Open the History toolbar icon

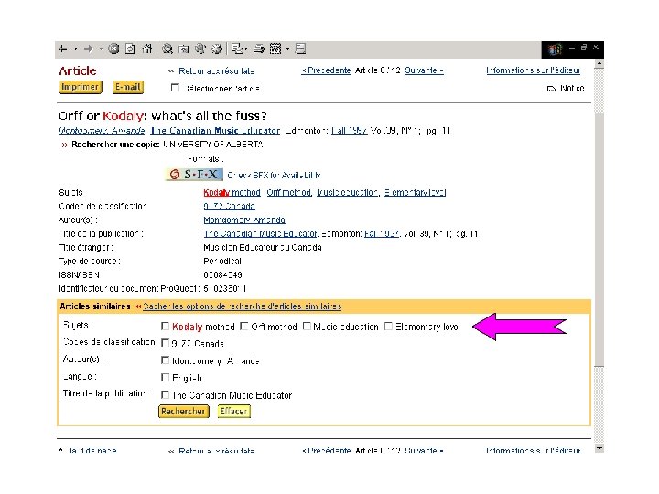217,48
